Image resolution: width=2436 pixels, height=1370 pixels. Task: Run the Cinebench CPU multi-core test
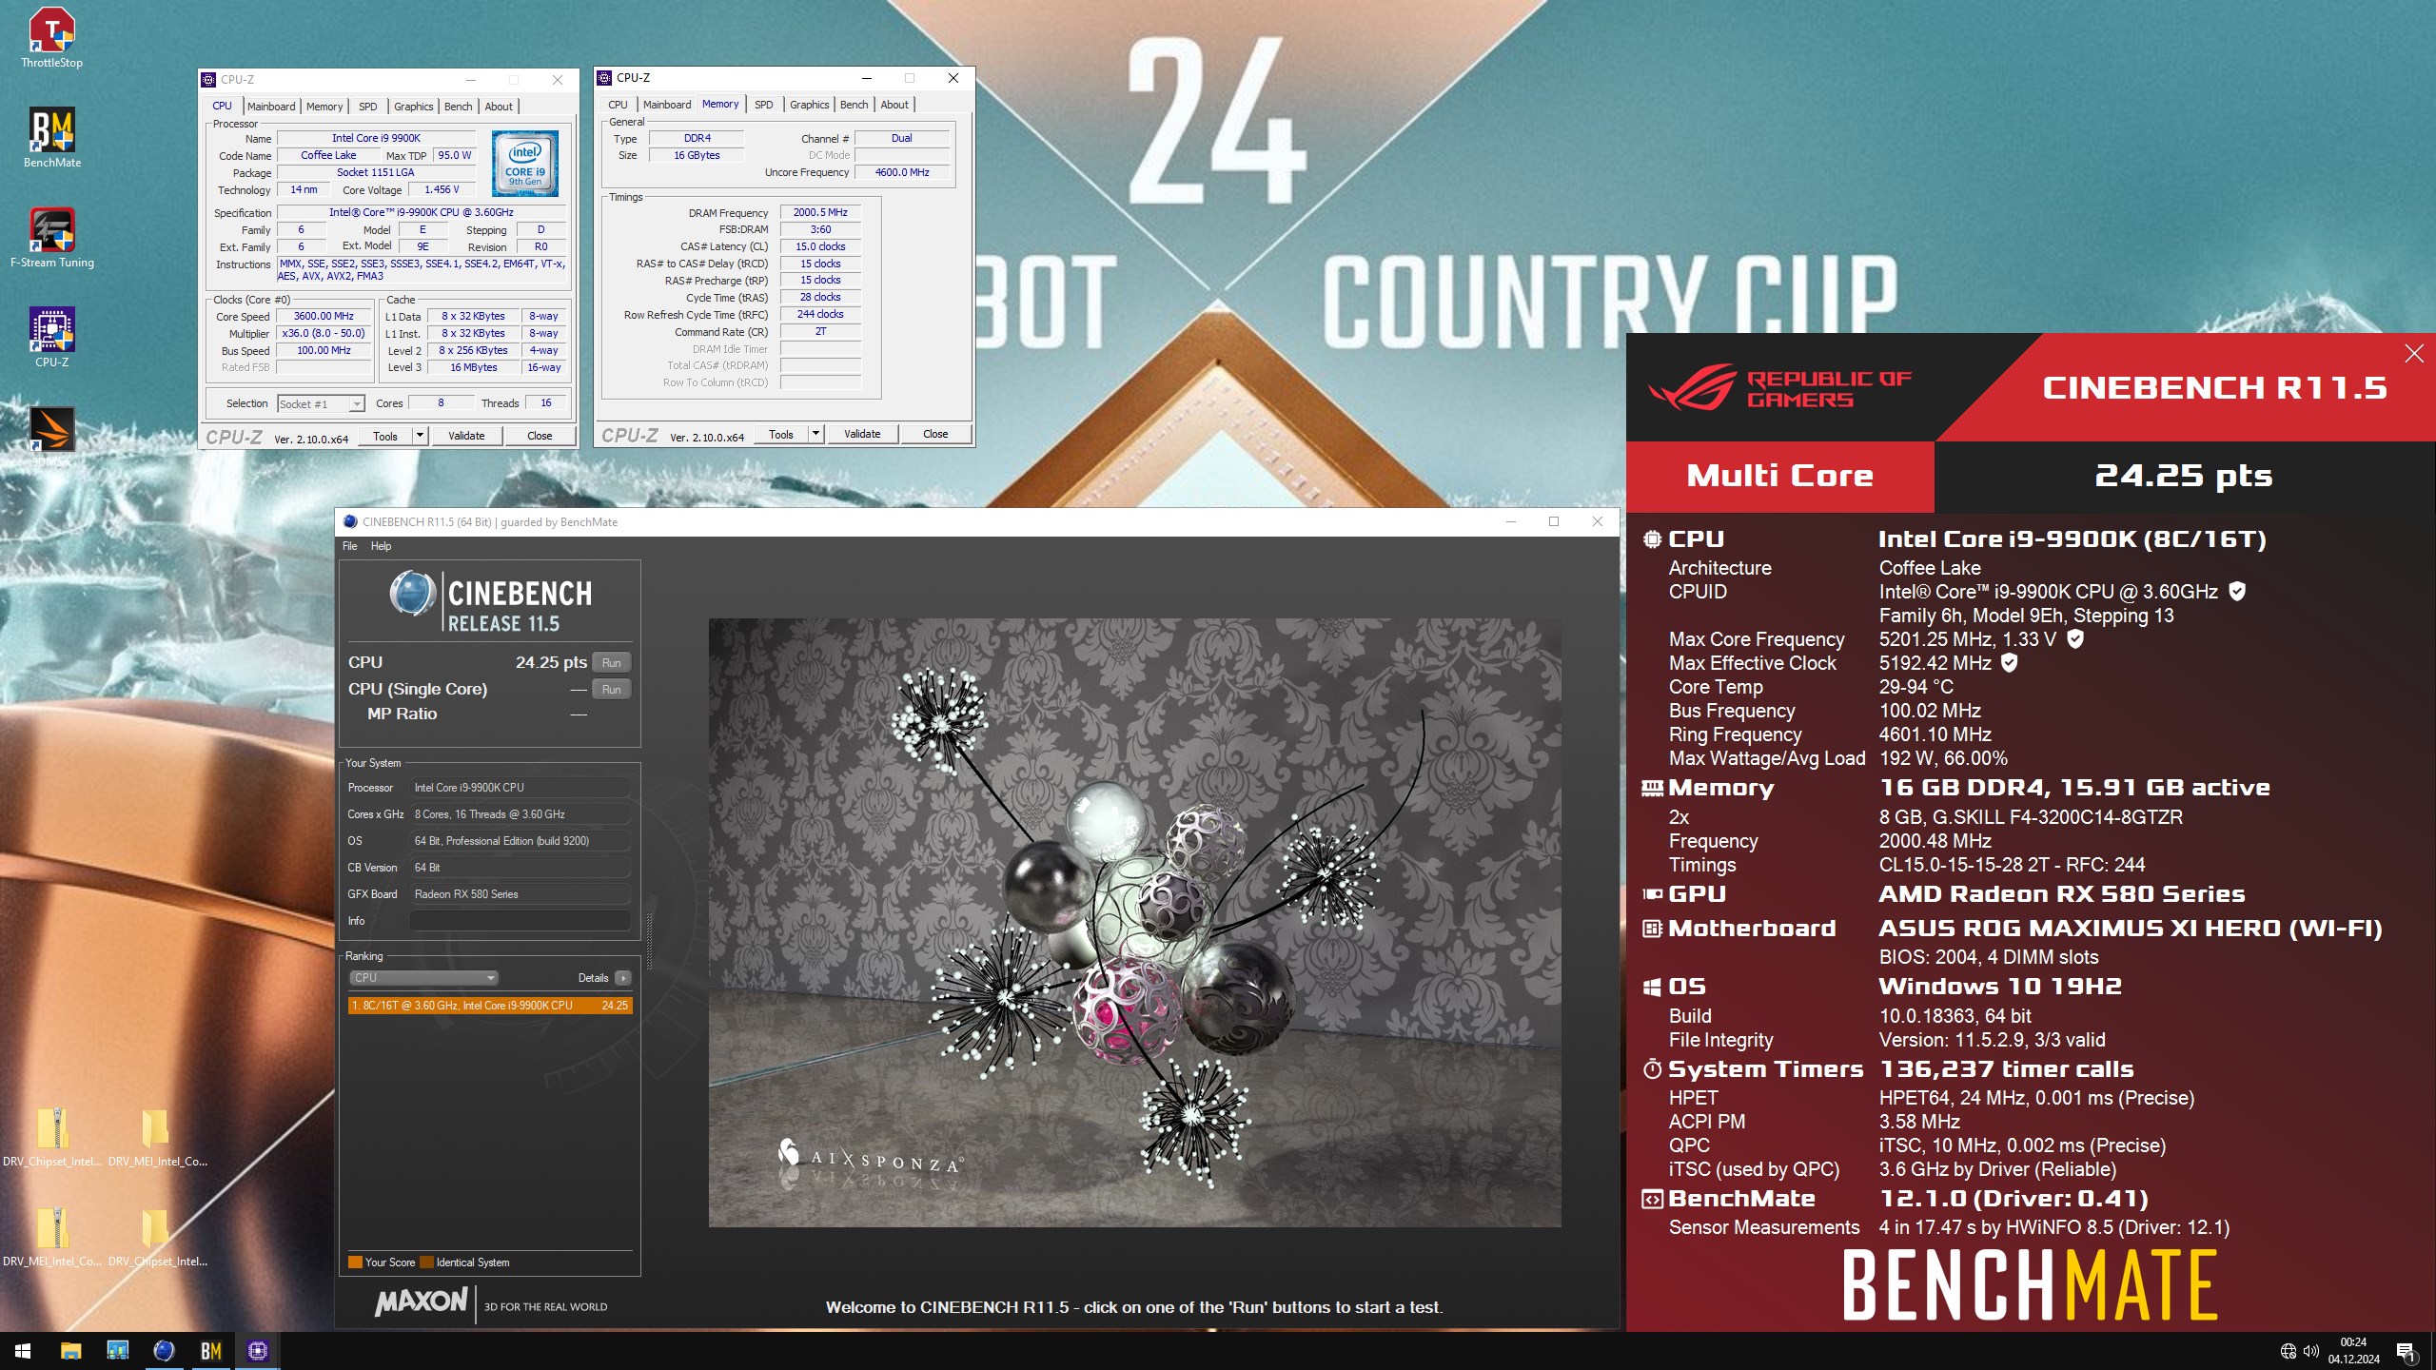coord(612,663)
